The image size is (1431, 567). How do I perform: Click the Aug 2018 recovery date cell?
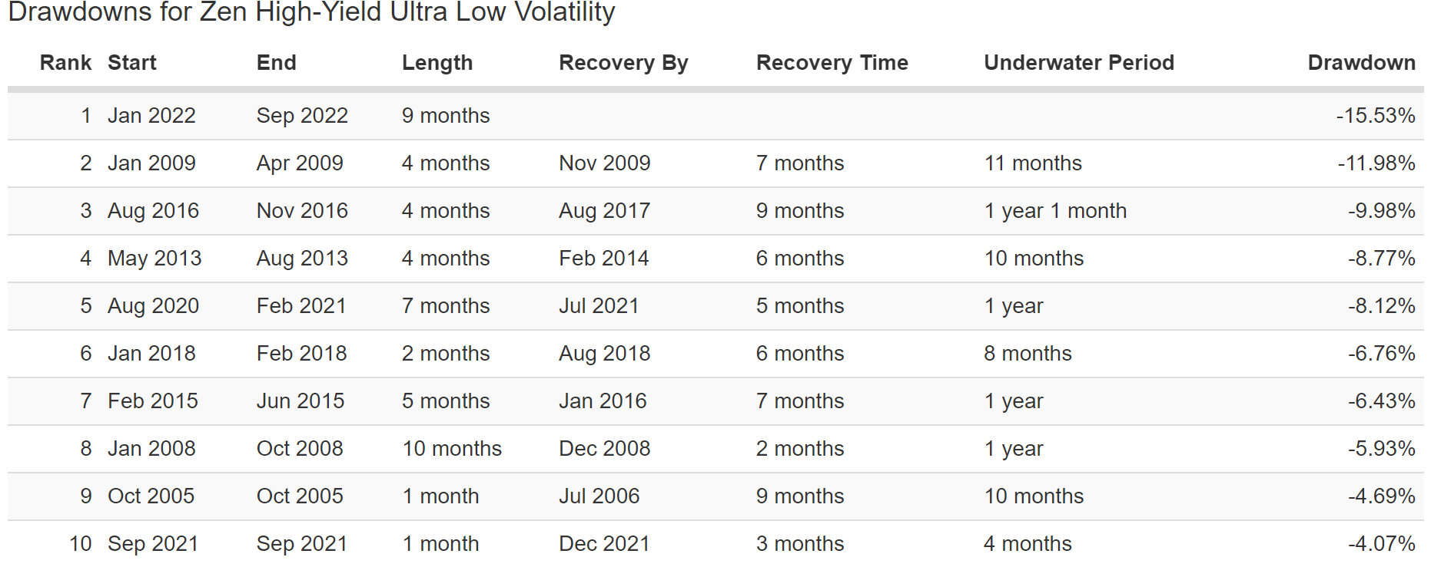coord(604,354)
